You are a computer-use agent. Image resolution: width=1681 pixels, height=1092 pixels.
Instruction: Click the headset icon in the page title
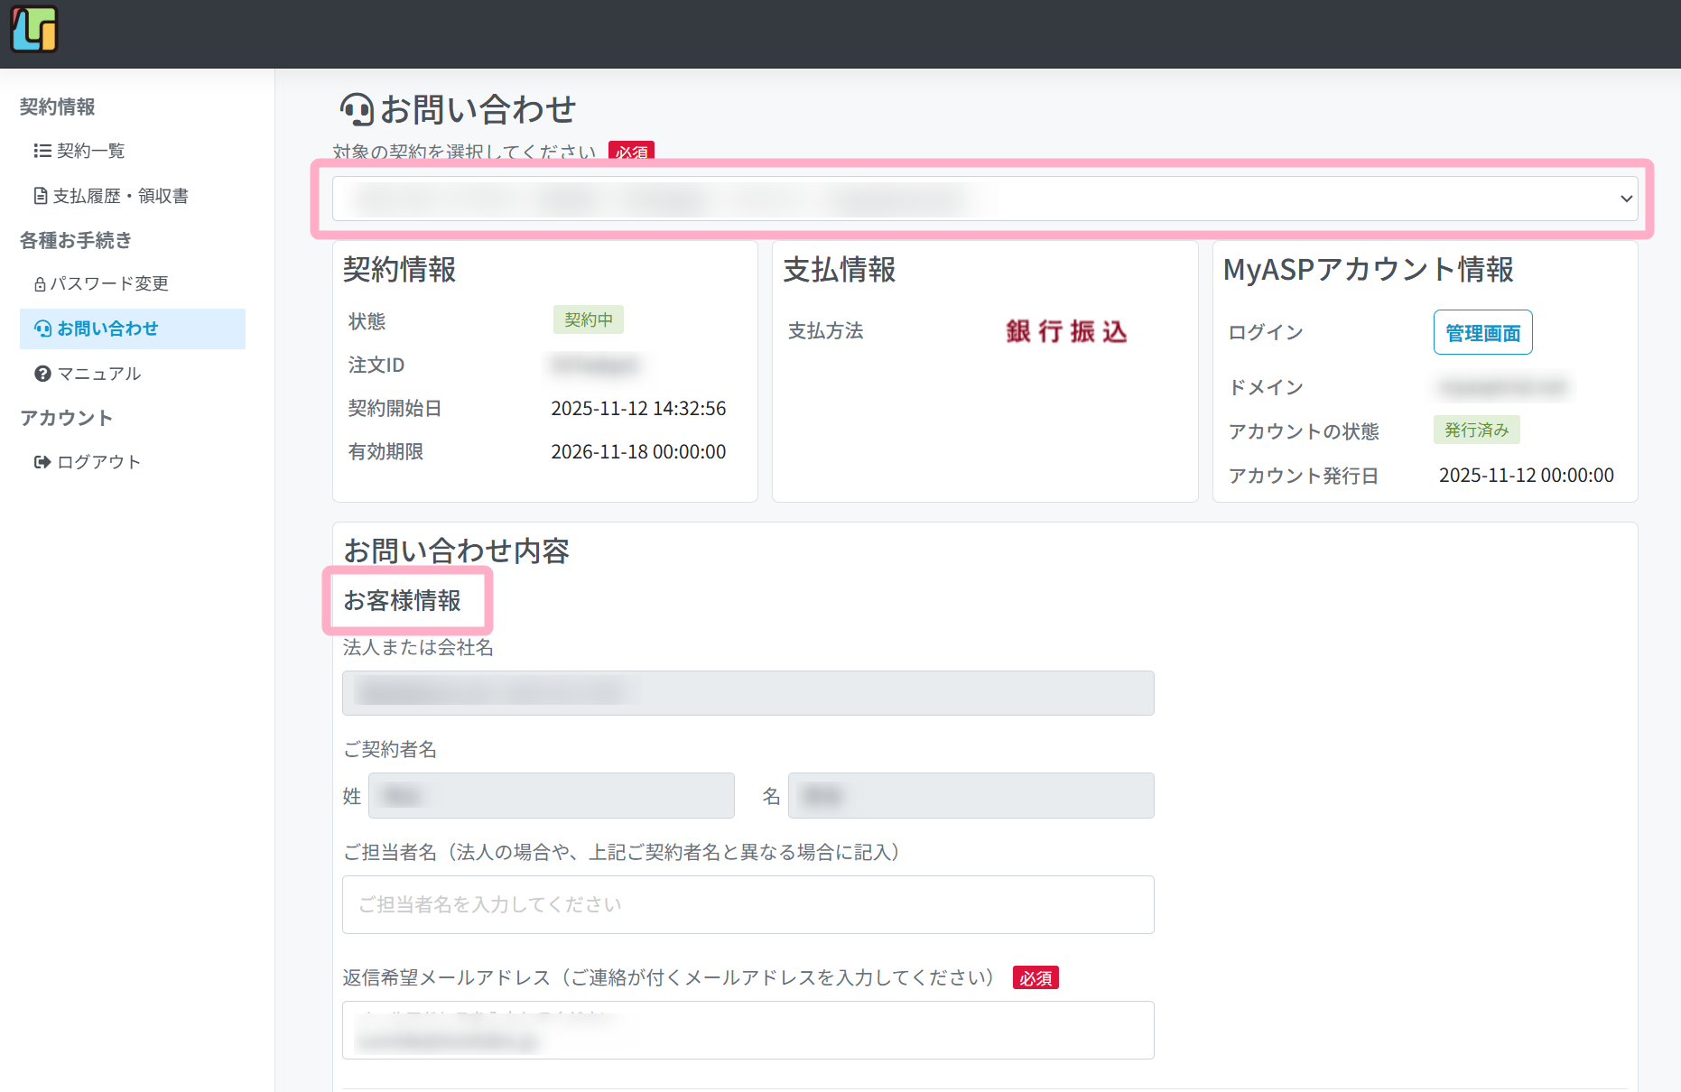coord(357,110)
